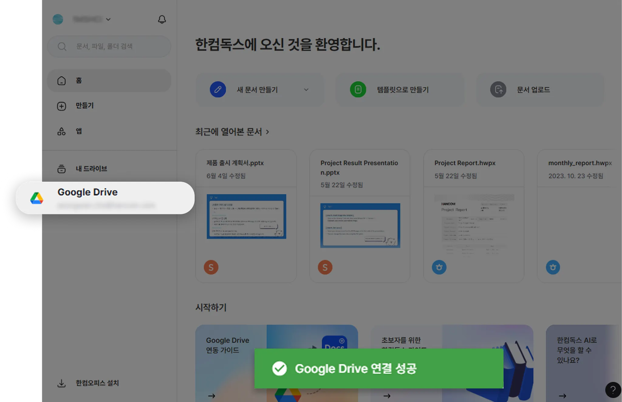Open 만들기 in the sidebar menu
The image size is (622, 402).
click(85, 106)
